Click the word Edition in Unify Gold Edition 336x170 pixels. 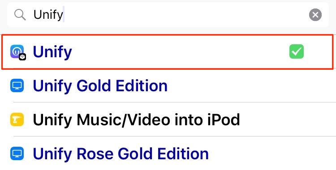coord(142,85)
